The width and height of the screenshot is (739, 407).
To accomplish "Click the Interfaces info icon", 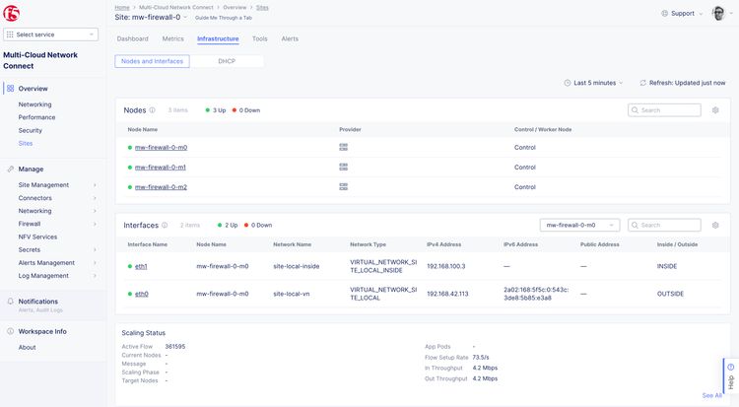I will pyautogui.click(x=165, y=225).
